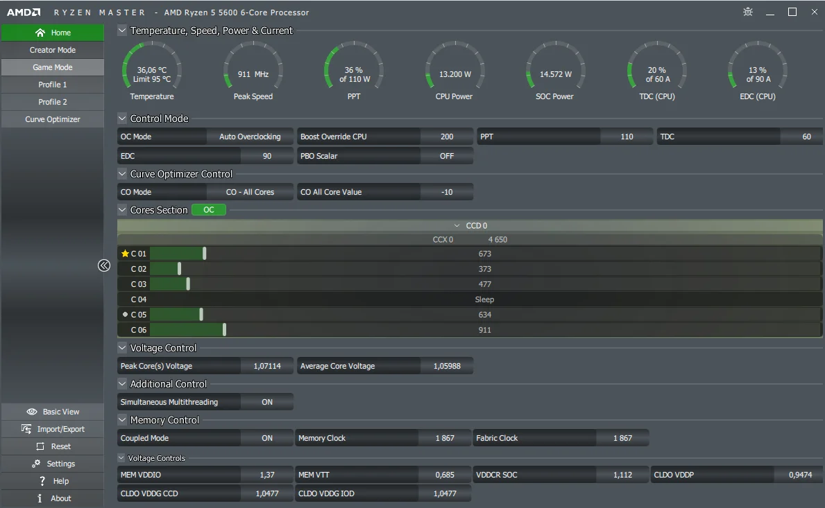
Task: Click CO Mode 'CO - All Cores' value
Action: coord(250,192)
